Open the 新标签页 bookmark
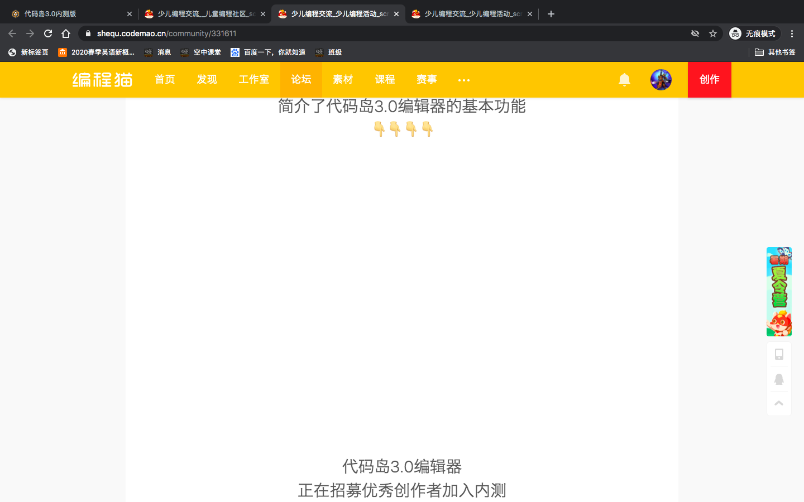This screenshot has height=502, width=804. pos(28,52)
